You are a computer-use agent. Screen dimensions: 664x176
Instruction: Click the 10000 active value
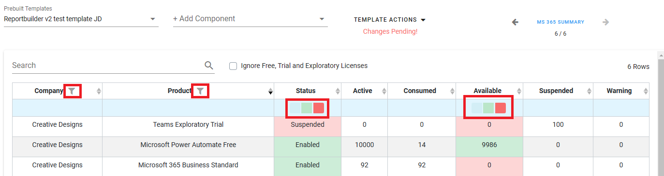365,145
